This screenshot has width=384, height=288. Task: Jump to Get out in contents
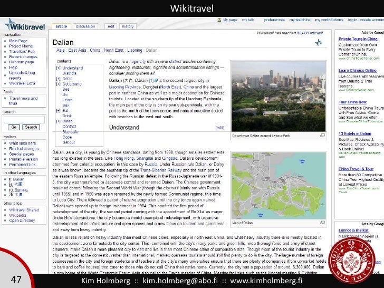pyautogui.click(x=69, y=142)
